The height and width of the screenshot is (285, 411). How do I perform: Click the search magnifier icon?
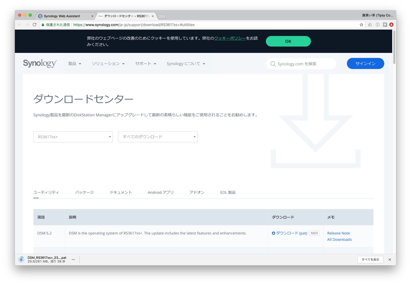[x=273, y=64]
